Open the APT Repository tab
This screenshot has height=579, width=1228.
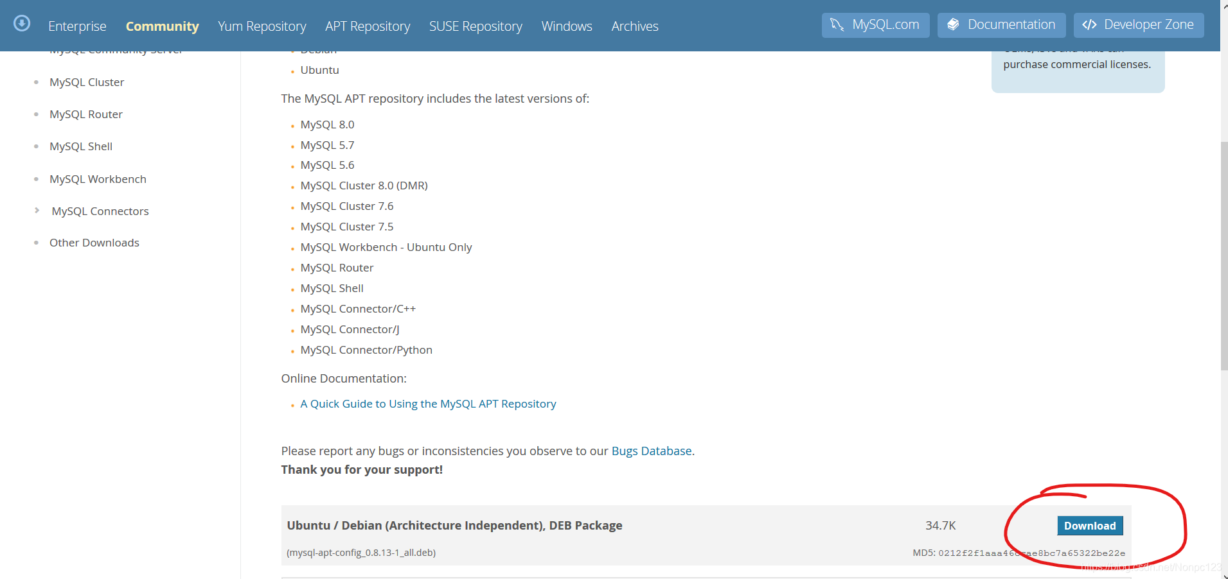pos(368,26)
